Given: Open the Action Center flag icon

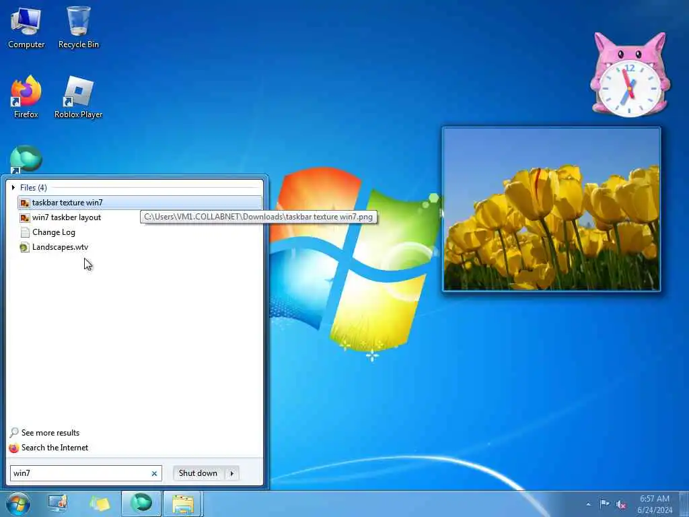Looking at the screenshot, I should (x=605, y=504).
